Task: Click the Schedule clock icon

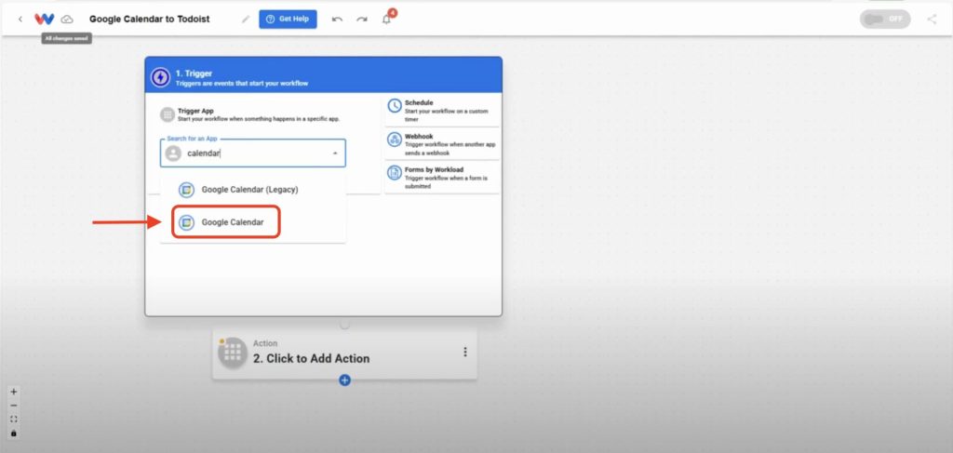Action: pos(395,106)
